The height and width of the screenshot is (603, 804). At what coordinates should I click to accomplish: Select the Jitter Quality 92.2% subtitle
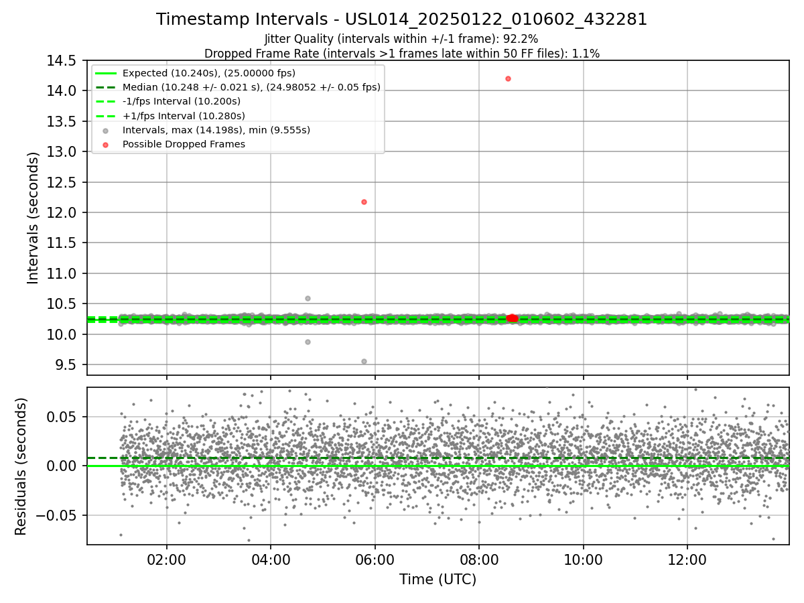(401, 40)
